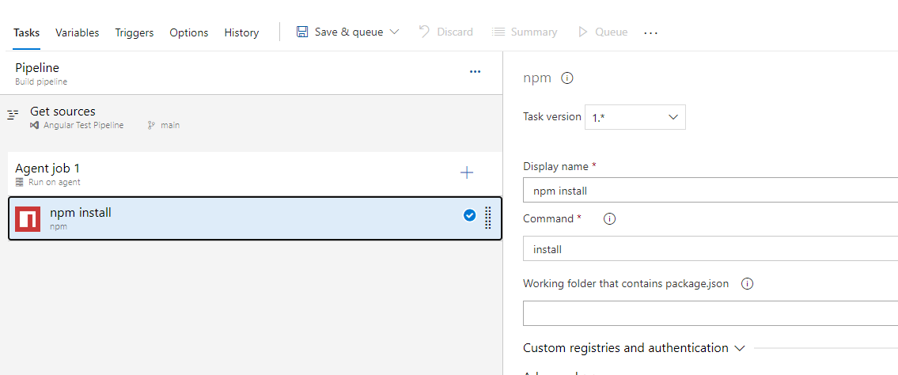Click the drag handle on npm install task

click(487, 218)
